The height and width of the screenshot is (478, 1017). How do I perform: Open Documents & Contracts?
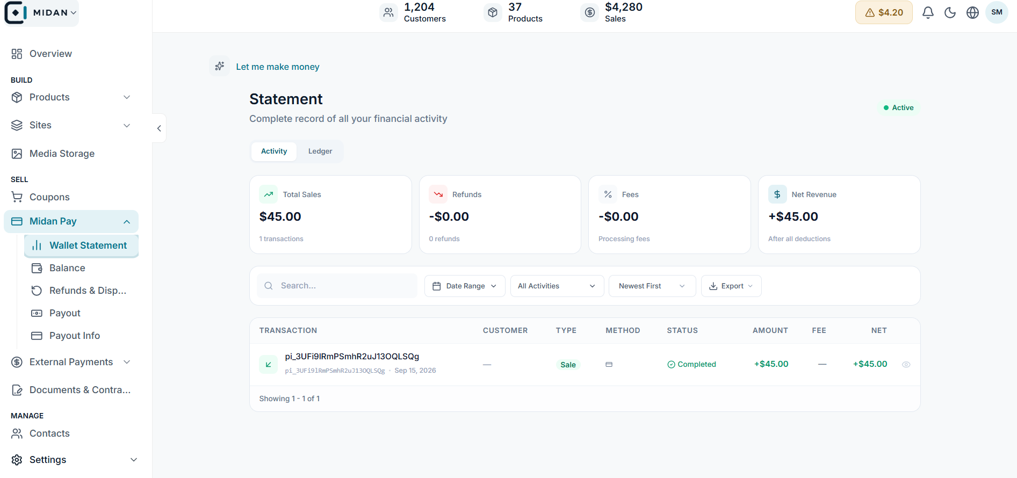(x=80, y=390)
